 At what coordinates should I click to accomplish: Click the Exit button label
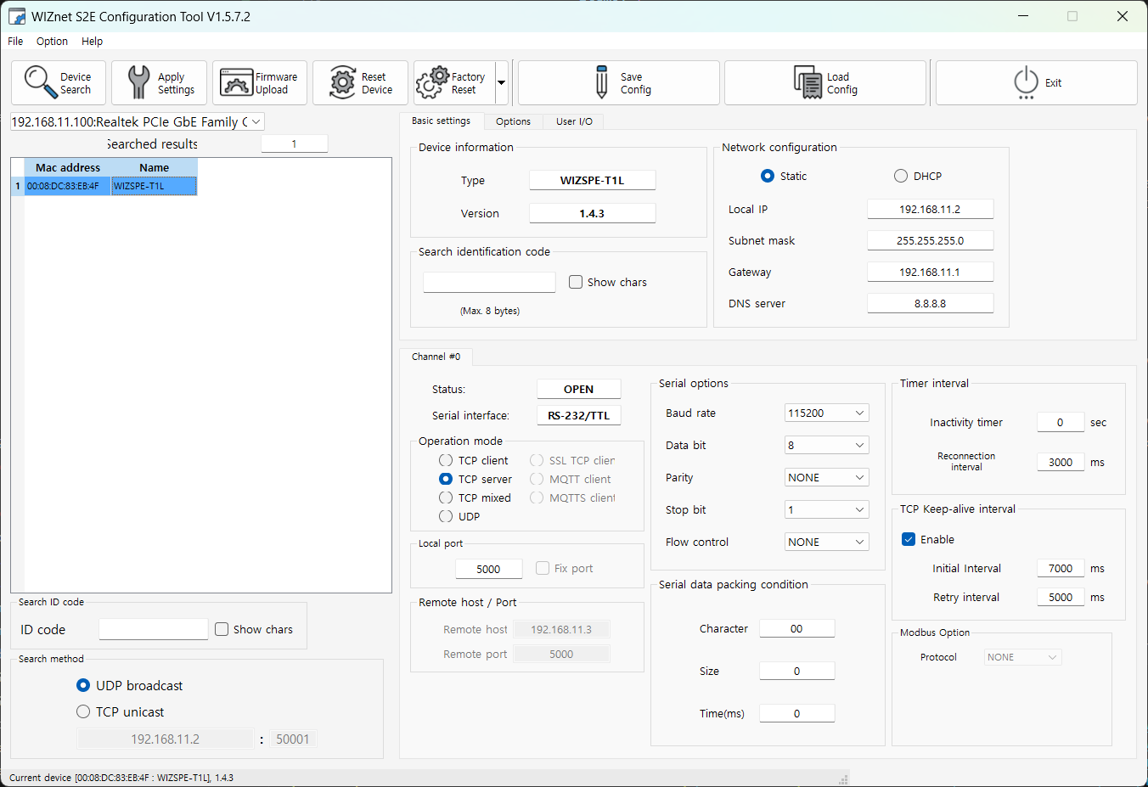click(x=1053, y=83)
